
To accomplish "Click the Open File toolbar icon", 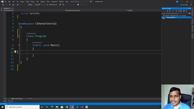I will pyautogui.click(x=13, y=5).
